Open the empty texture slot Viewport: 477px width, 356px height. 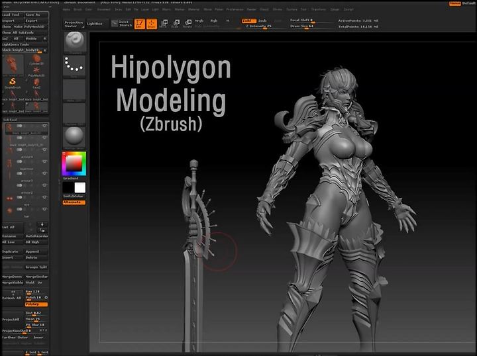click(74, 113)
